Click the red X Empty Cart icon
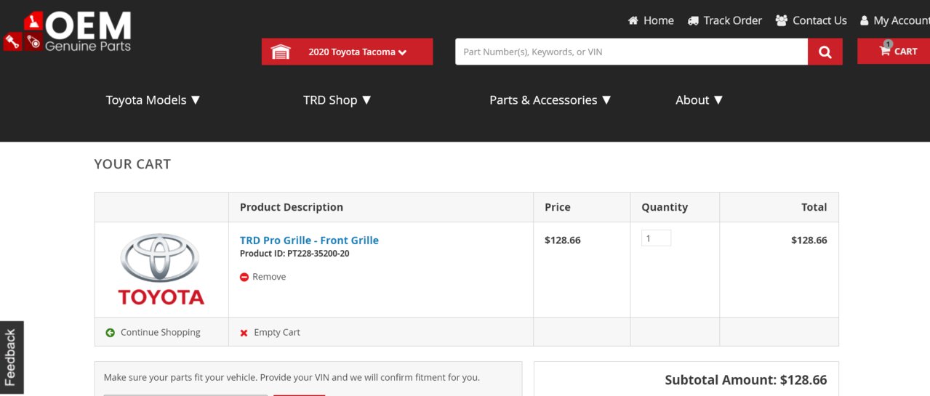This screenshot has width=930, height=396. click(x=244, y=333)
